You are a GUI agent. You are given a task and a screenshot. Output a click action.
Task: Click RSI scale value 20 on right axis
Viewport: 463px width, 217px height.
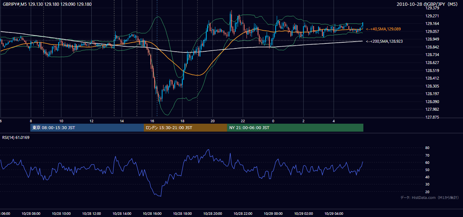427,192
